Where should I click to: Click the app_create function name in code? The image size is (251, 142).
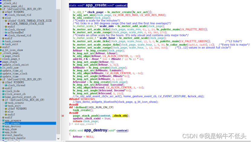(x=96, y=5)
